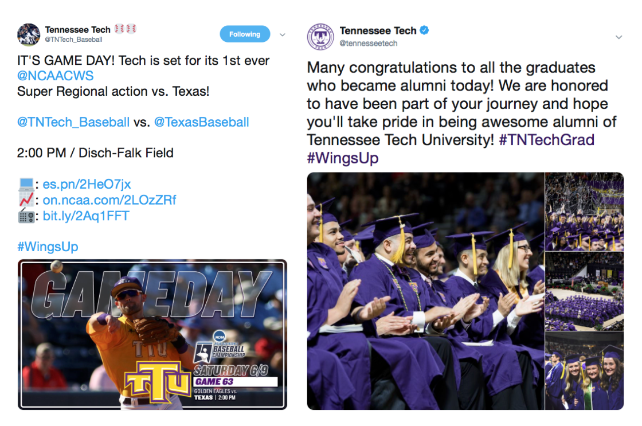The height and width of the screenshot is (426, 642).
Task: Toggle the Following button
Action: click(245, 34)
